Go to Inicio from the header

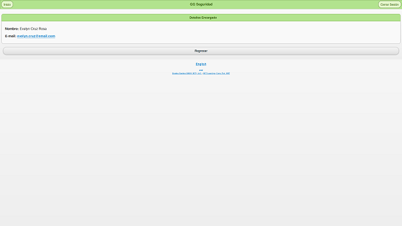(7, 4)
